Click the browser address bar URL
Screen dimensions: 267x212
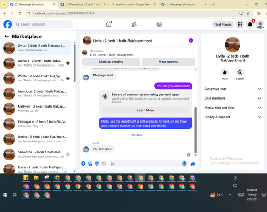[x=64, y=13]
